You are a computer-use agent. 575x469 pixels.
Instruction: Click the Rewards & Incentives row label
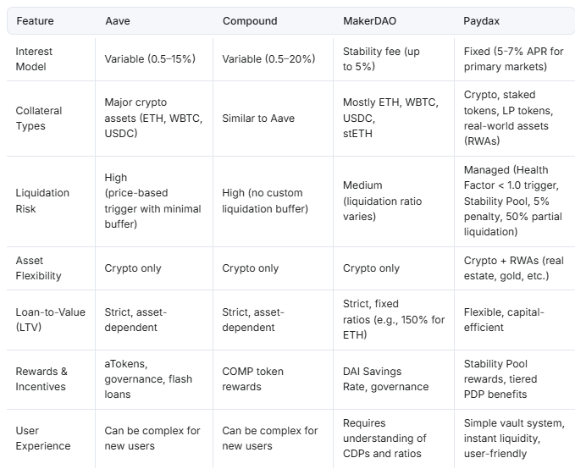[41, 378]
